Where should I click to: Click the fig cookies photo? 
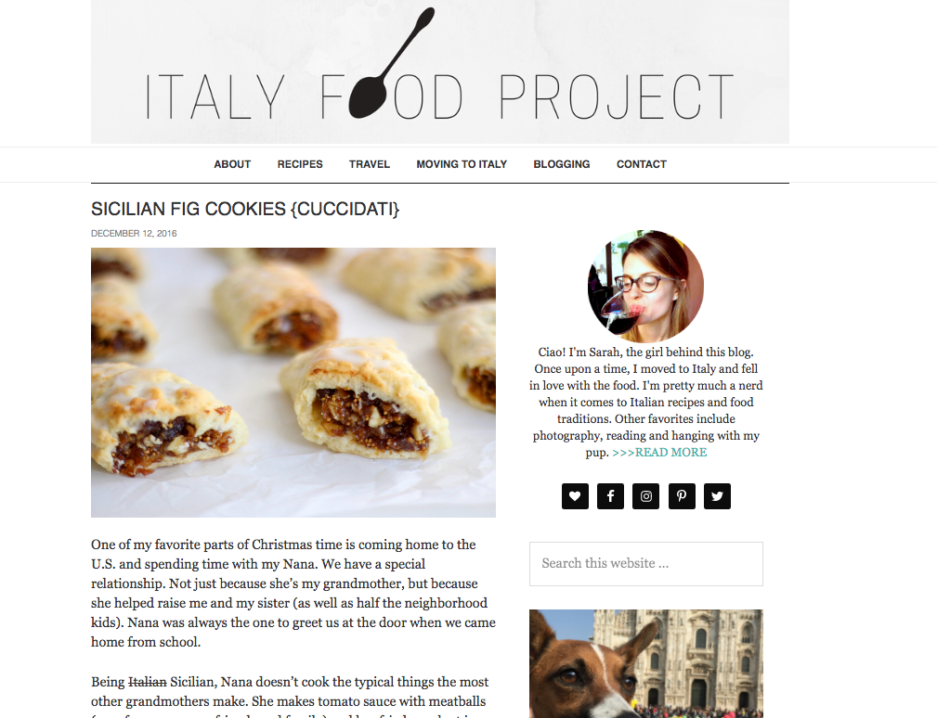293,382
